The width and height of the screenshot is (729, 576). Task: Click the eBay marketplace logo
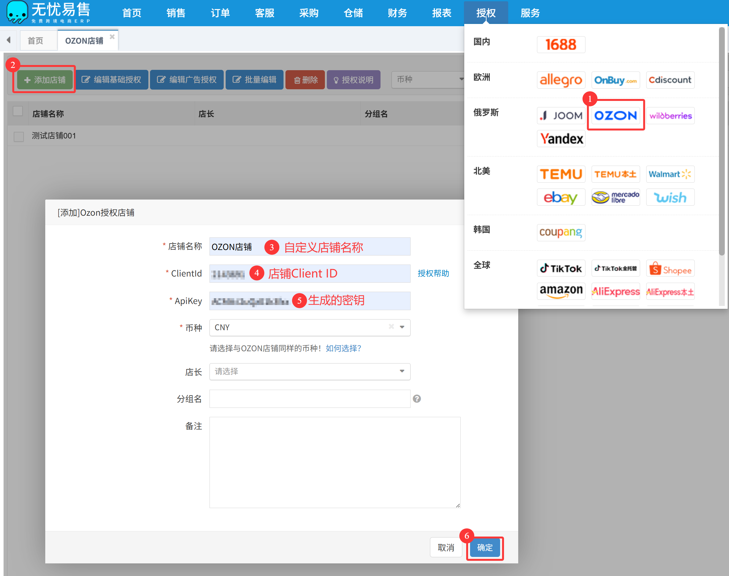(561, 197)
